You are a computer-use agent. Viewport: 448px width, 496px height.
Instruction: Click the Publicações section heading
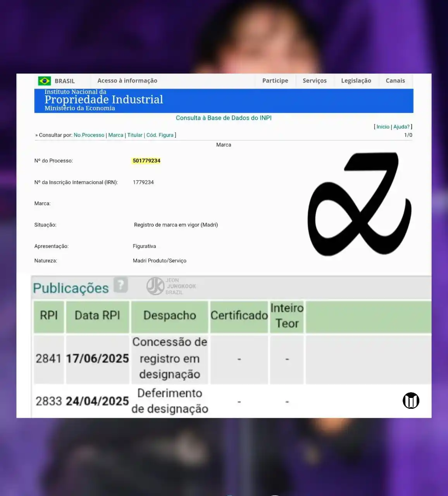pyautogui.click(x=71, y=288)
